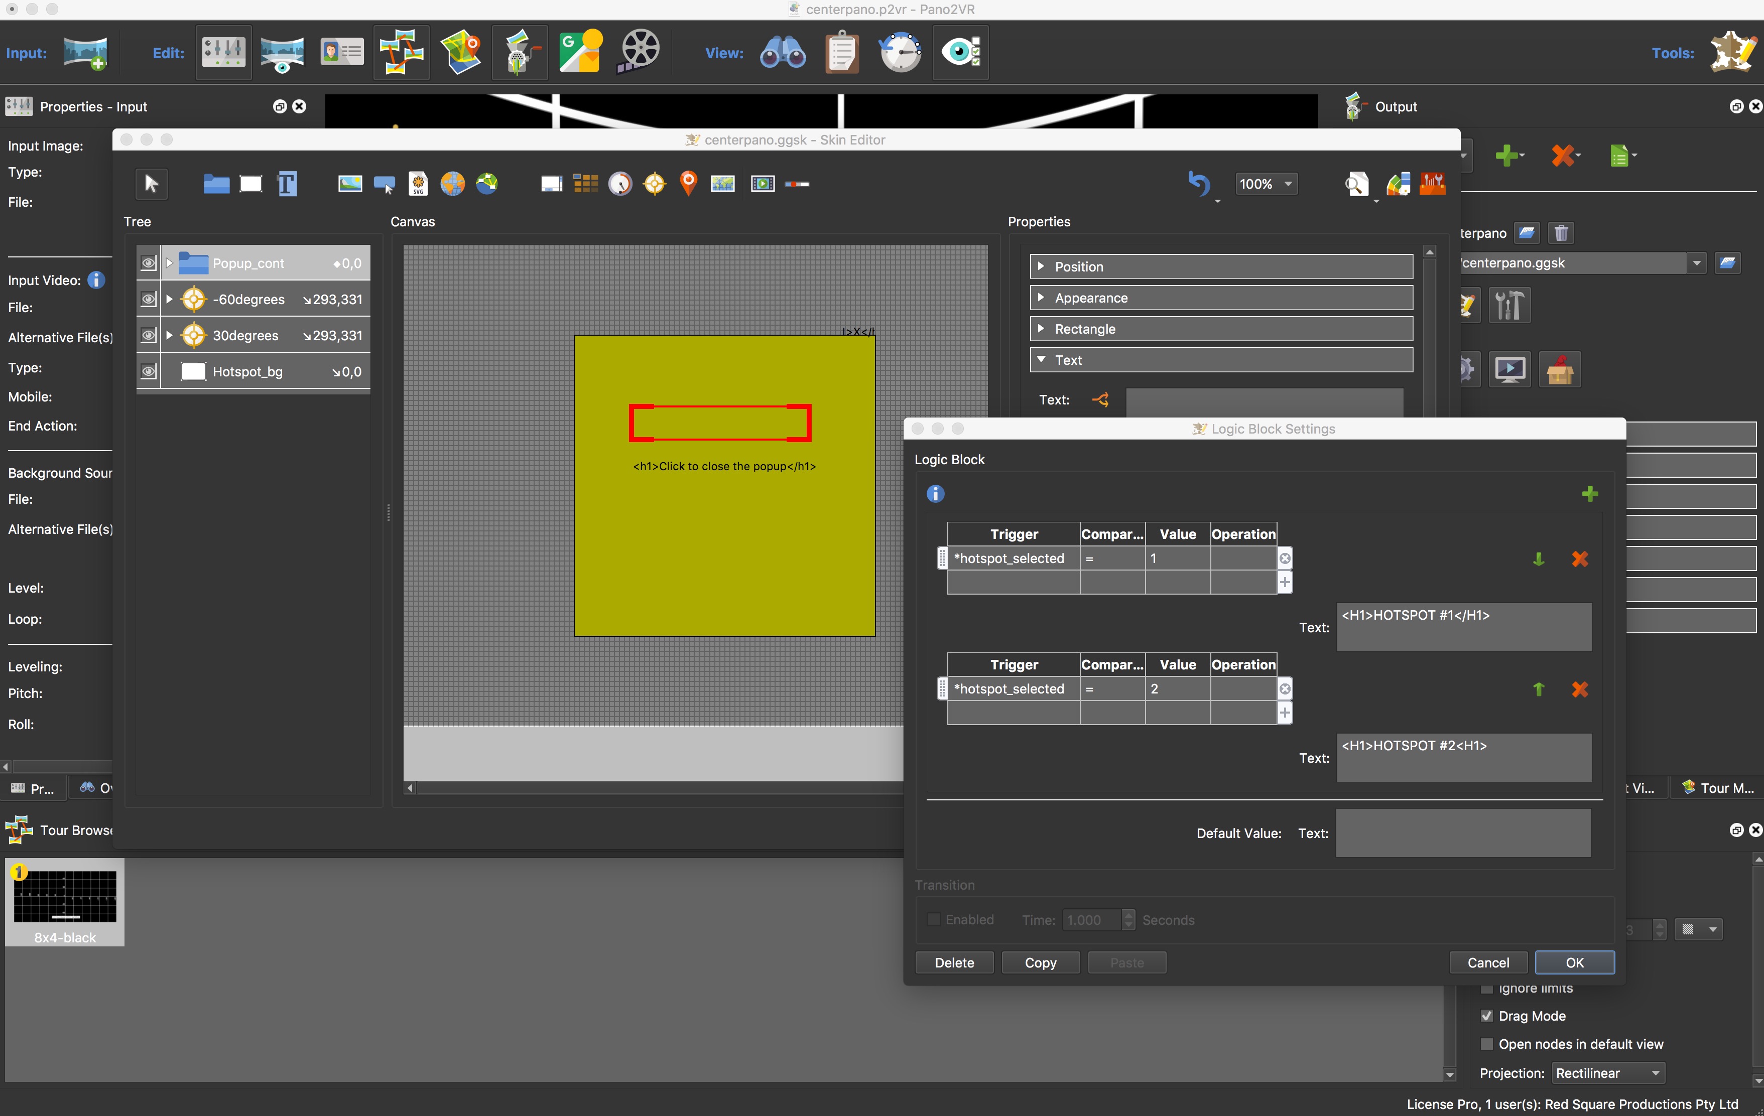Screen dimensions: 1764x1116
Task: Select the pointer tool in Skin Editor
Action: 152,184
